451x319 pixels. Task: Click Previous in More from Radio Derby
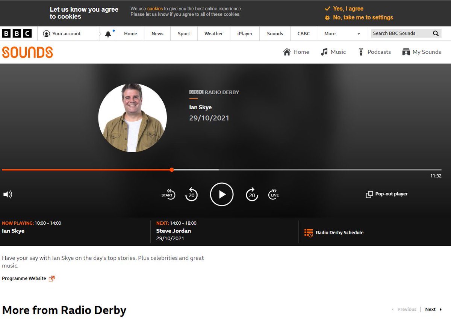(404, 310)
